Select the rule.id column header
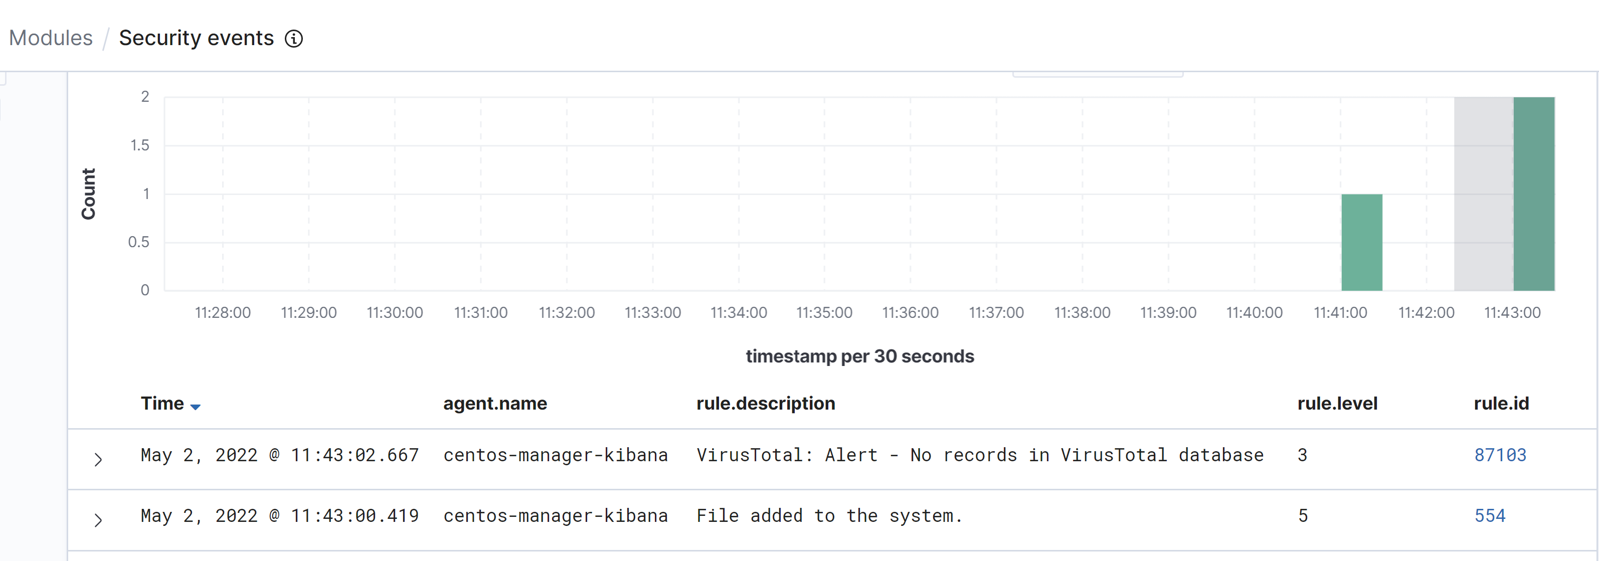1599x561 pixels. tap(1501, 404)
